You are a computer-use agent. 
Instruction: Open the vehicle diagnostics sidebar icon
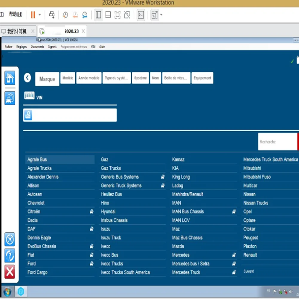tap(10, 98)
